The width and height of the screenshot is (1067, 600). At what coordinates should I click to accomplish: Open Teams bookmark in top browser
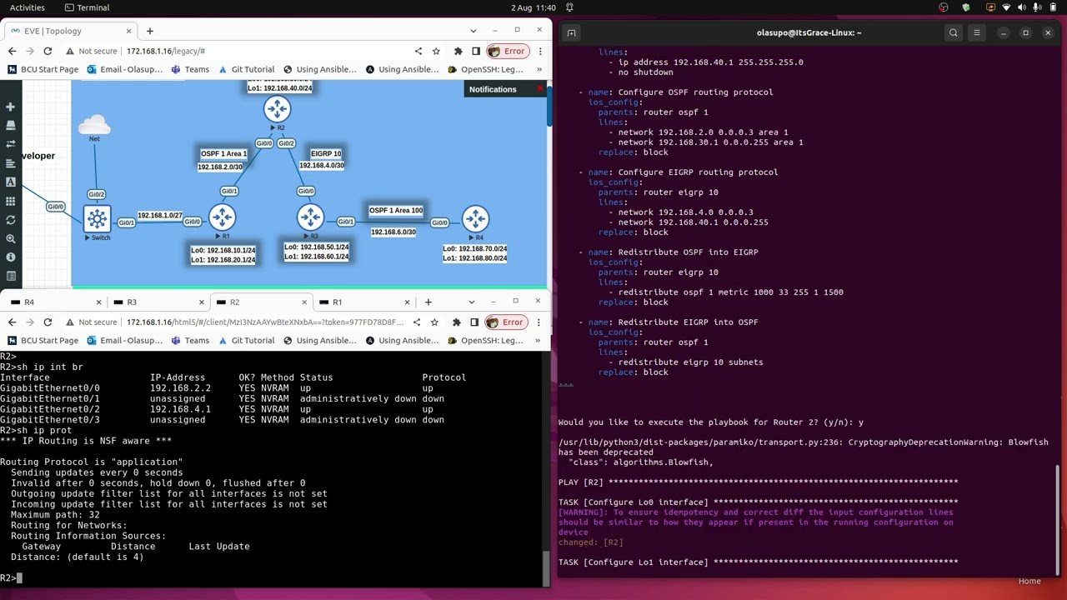[x=190, y=69]
